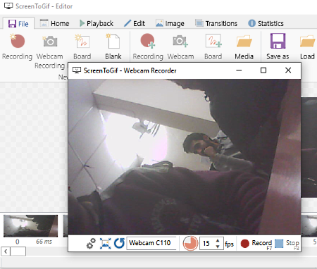Click the Save as floppy icon
The image size is (317, 269).
click(278, 41)
